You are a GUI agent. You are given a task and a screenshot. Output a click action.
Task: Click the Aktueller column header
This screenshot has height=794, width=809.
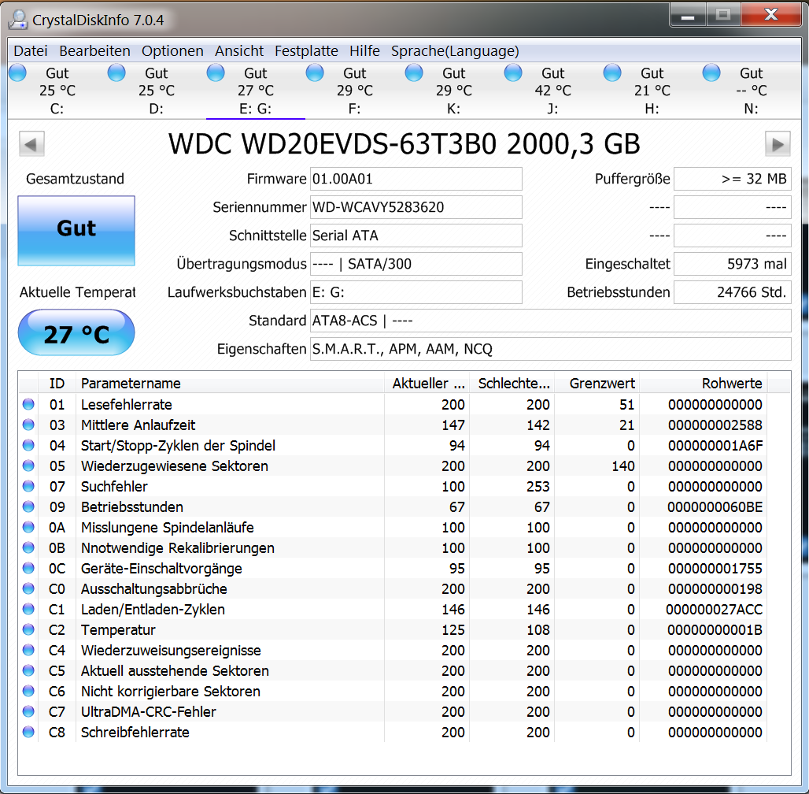pos(427,384)
